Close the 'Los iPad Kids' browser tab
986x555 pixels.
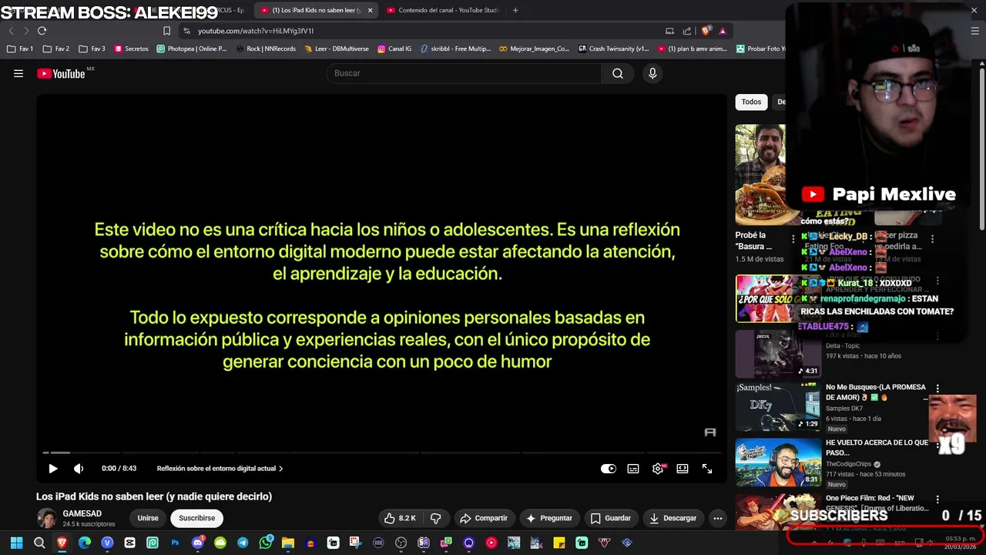(x=370, y=10)
